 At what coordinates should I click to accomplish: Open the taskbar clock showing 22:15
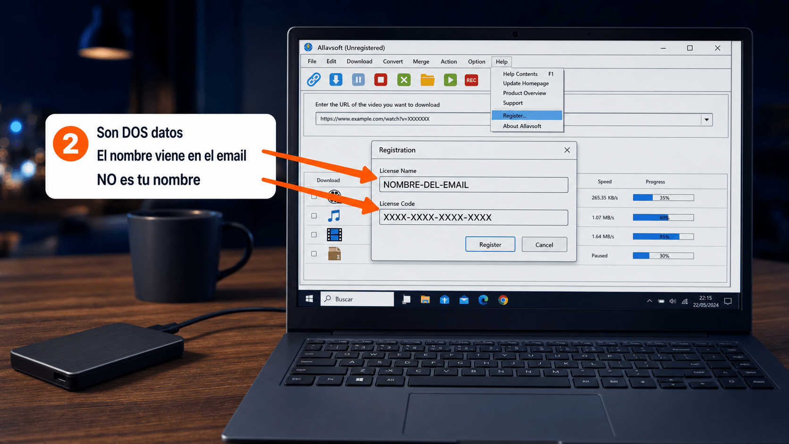pyautogui.click(x=705, y=302)
